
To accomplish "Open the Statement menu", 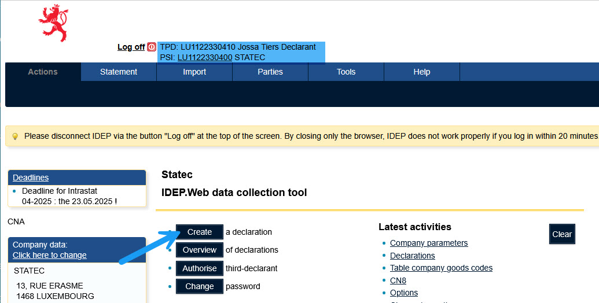I will (119, 72).
